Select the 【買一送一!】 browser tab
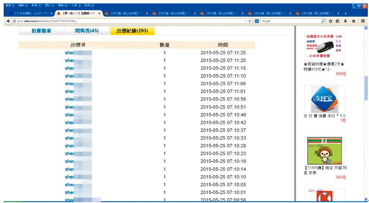This screenshot has height=203, width=369. point(79,13)
